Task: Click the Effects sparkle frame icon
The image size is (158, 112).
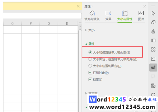Action: 108,13
